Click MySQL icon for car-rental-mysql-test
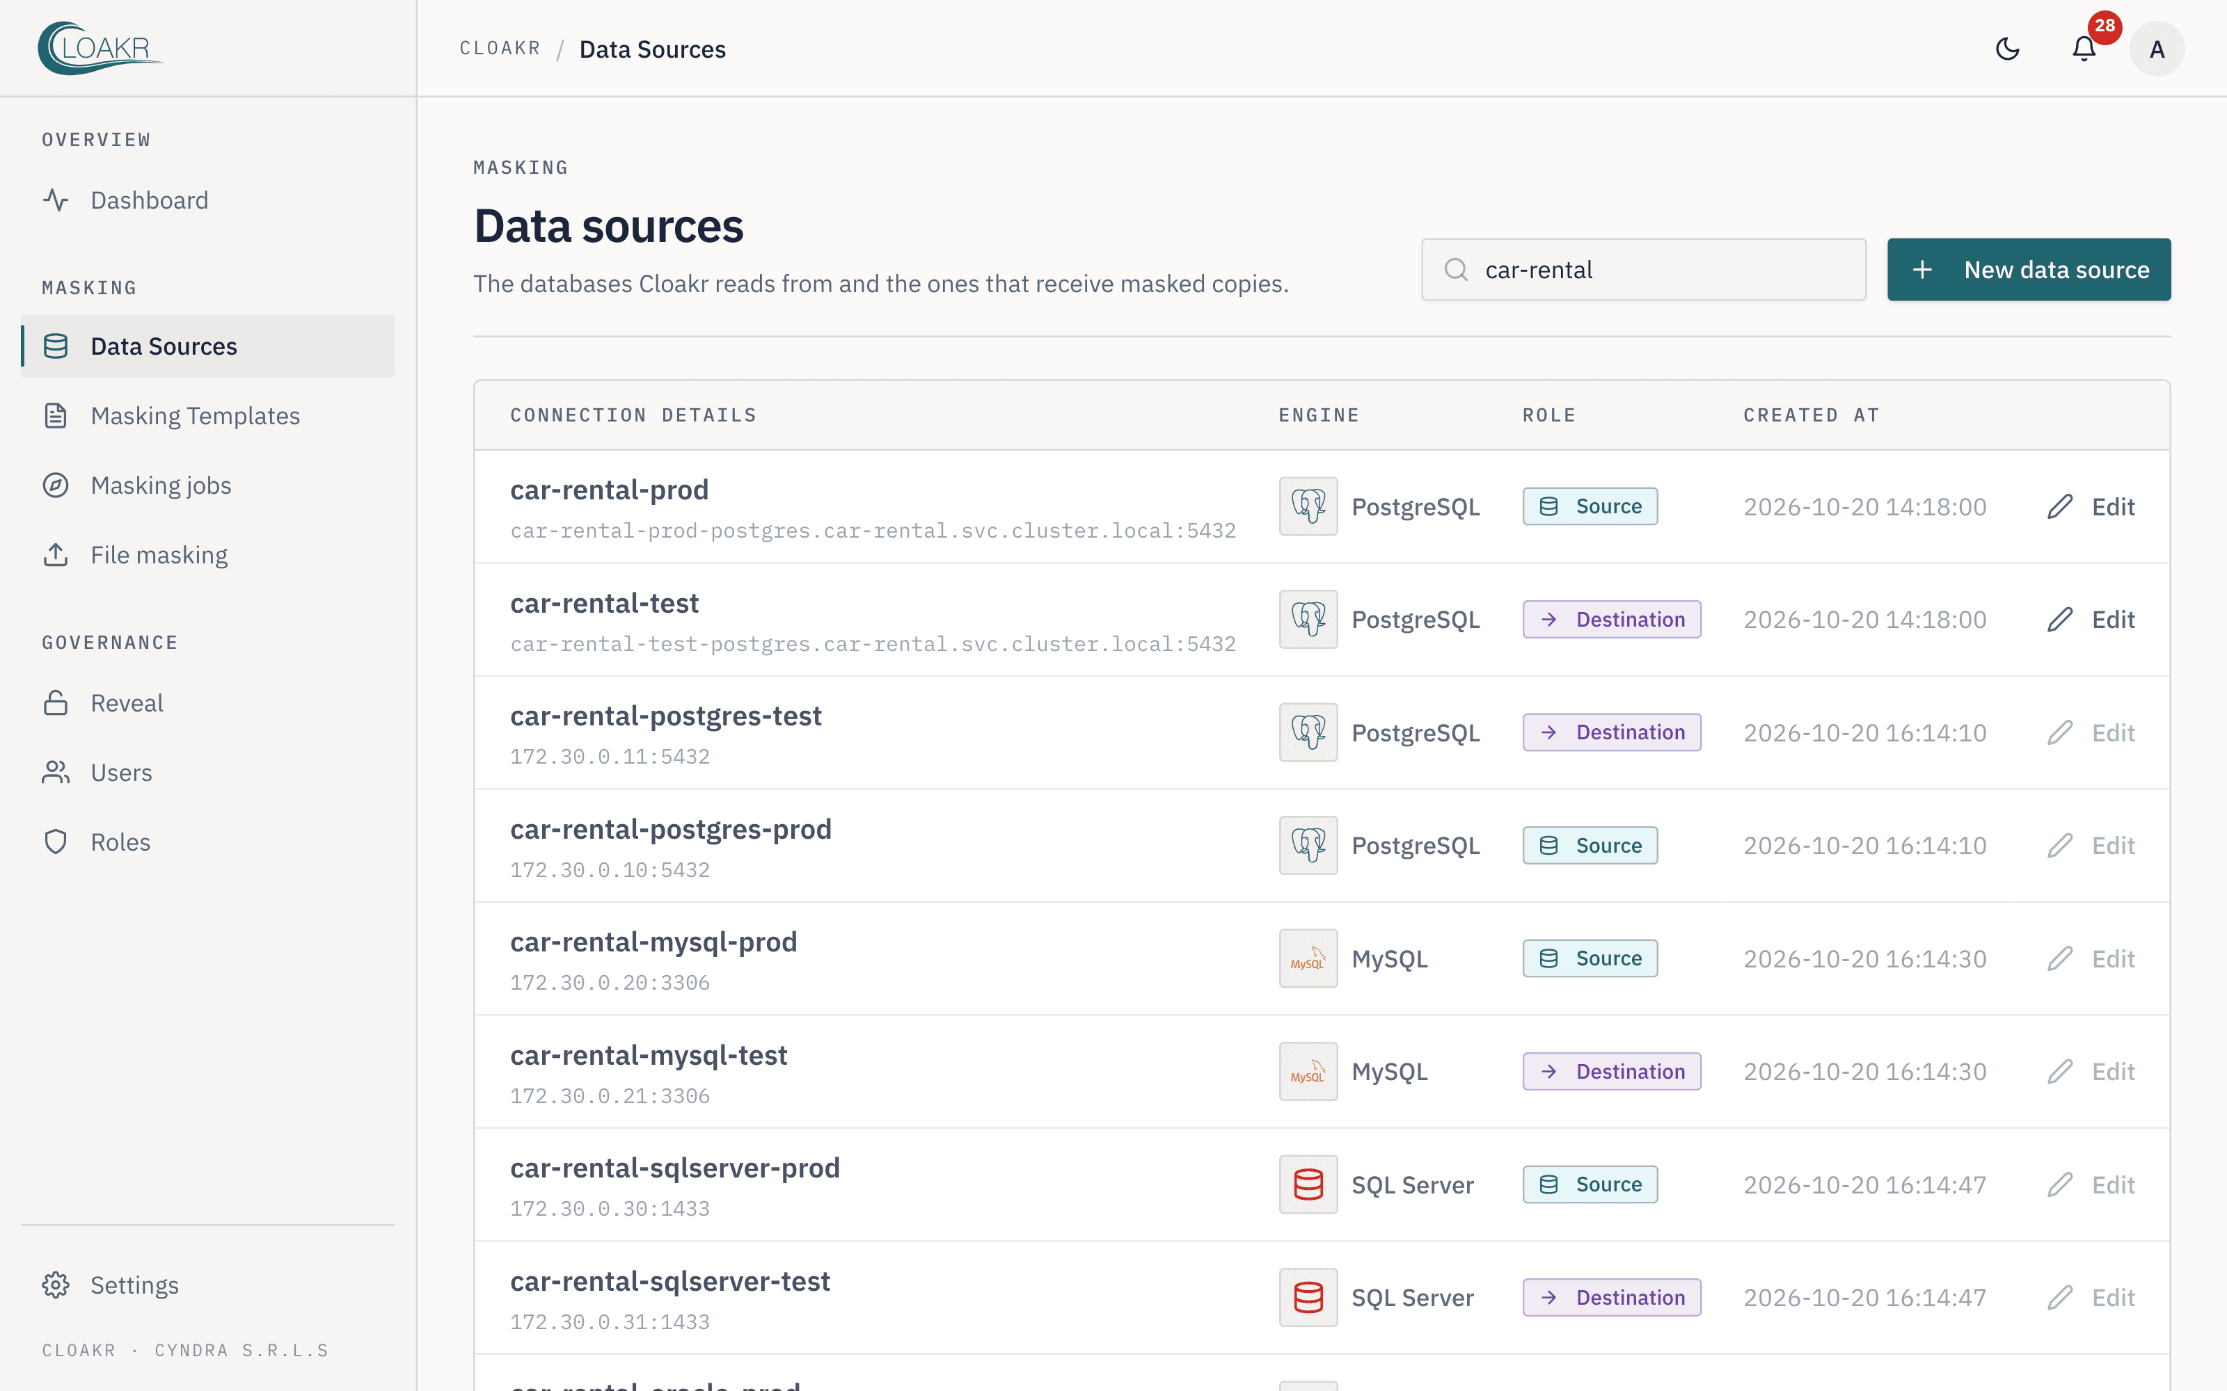The image size is (2227, 1391). pyautogui.click(x=1308, y=1072)
